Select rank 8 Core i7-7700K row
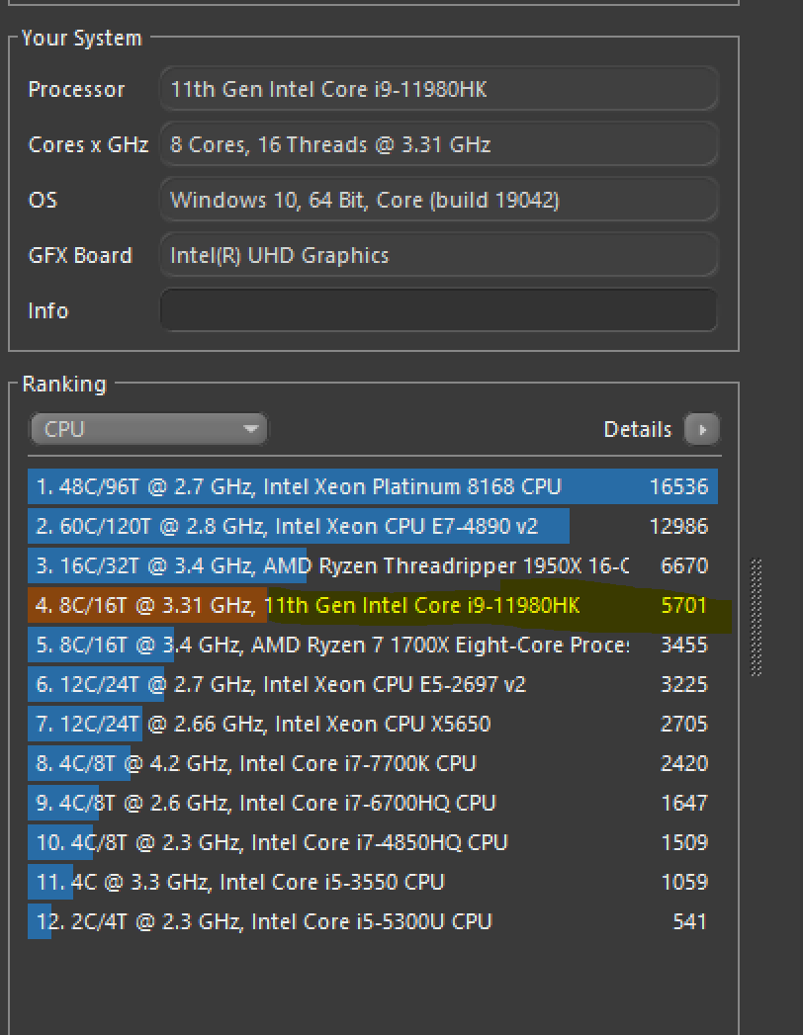 (x=373, y=764)
